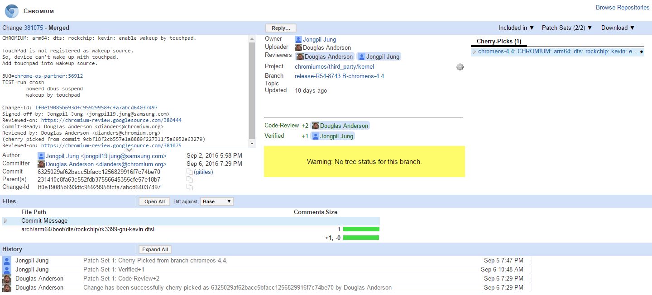Click avatar beside 'Cherry Picked from branch' history entry
This screenshot has width=652, height=295.
click(7, 261)
